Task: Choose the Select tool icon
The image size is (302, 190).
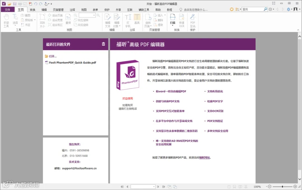Action: click(15, 17)
